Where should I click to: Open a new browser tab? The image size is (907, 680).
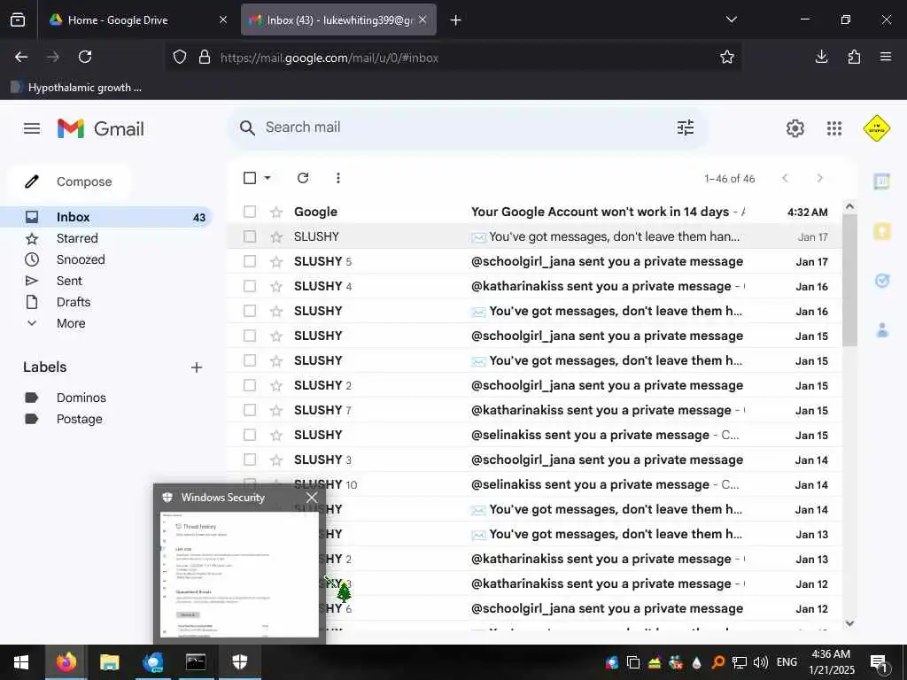click(x=456, y=20)
